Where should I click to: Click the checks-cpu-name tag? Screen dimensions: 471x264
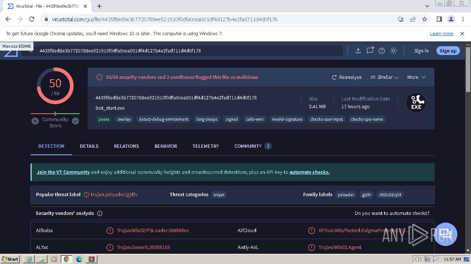367,119
